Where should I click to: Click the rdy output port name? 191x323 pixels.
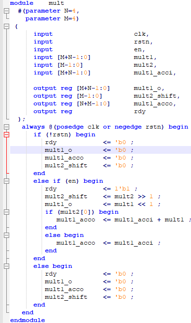140,111
